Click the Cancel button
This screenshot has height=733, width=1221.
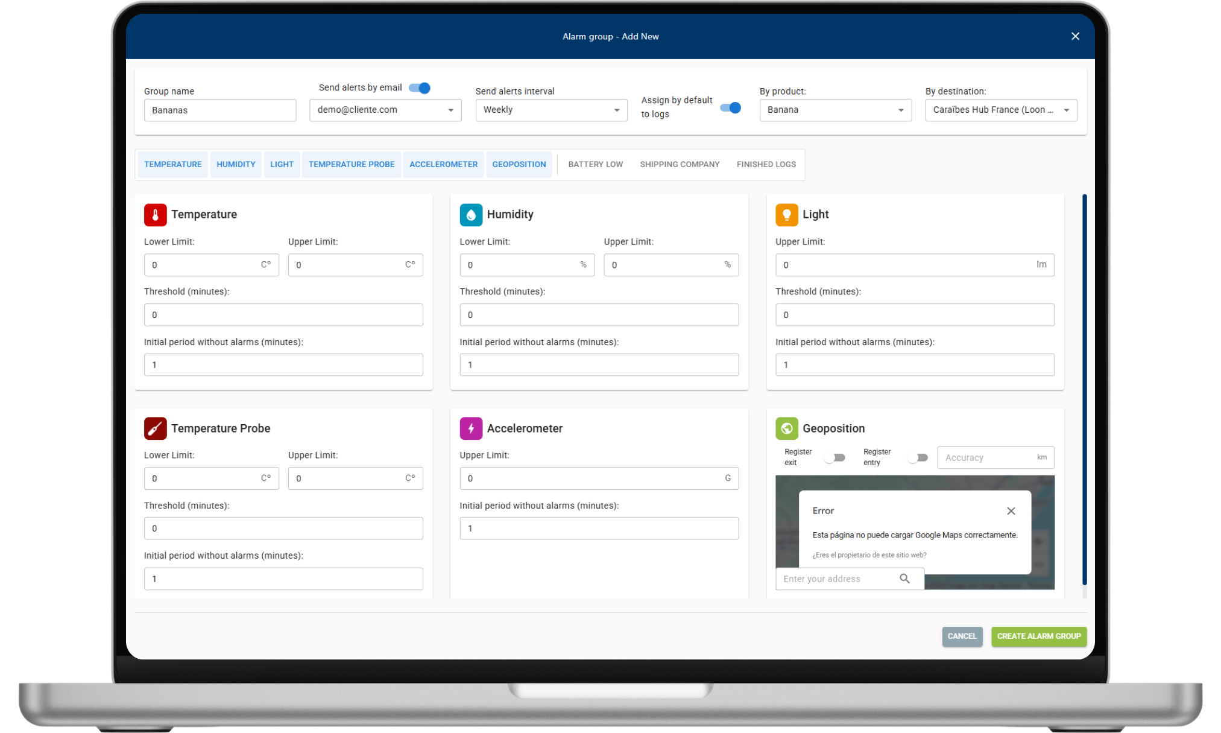click(x=962, y=636)
